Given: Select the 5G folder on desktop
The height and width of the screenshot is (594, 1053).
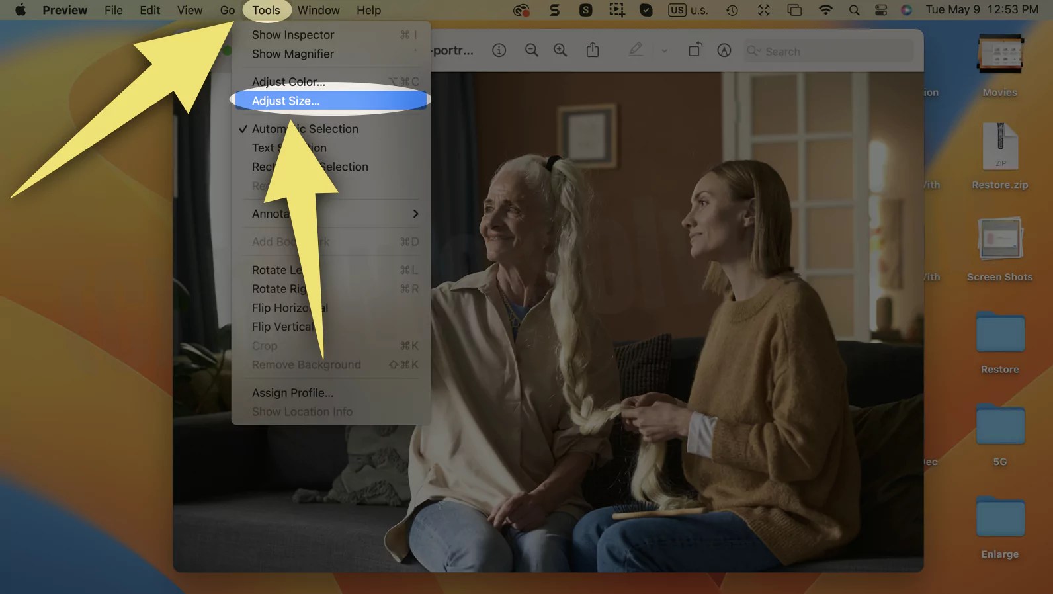Looking at the screenshot, I should click(x=1000, y=434).
